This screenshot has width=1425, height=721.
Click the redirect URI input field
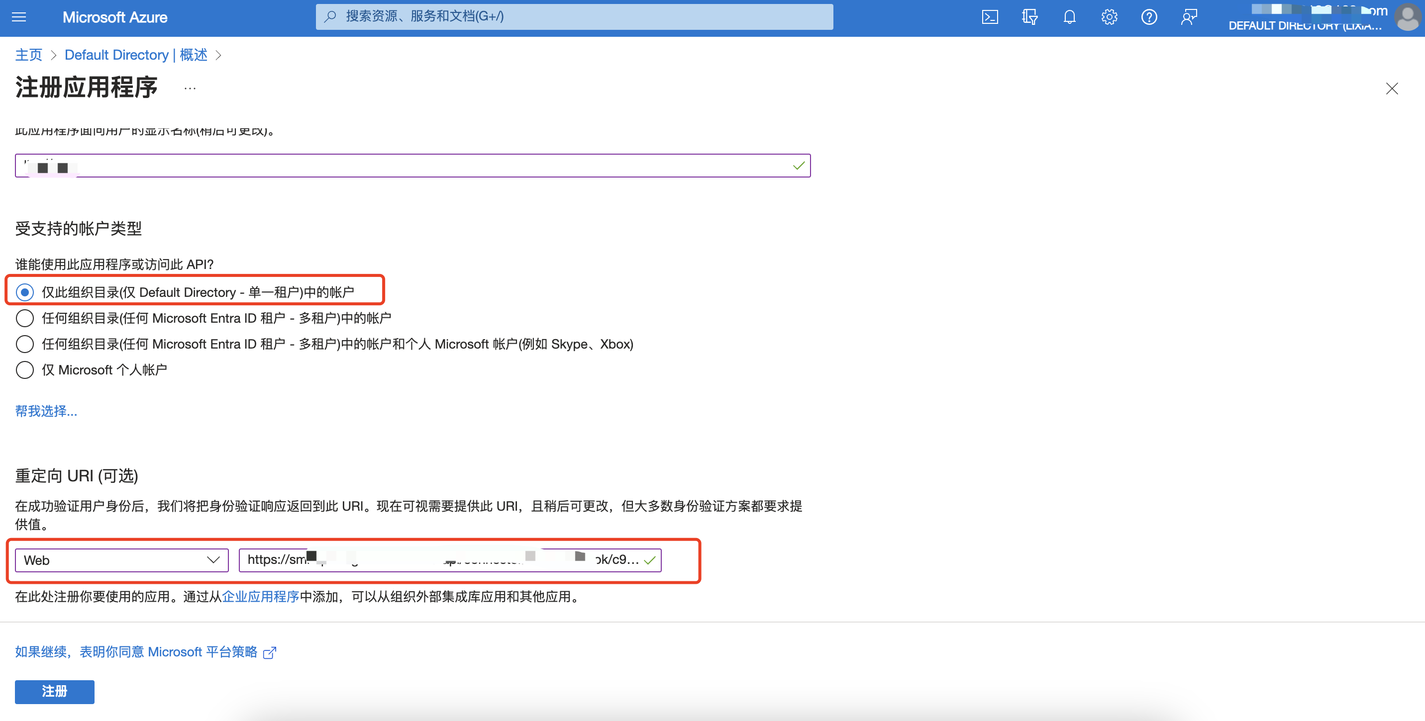[x=450, y=560]
